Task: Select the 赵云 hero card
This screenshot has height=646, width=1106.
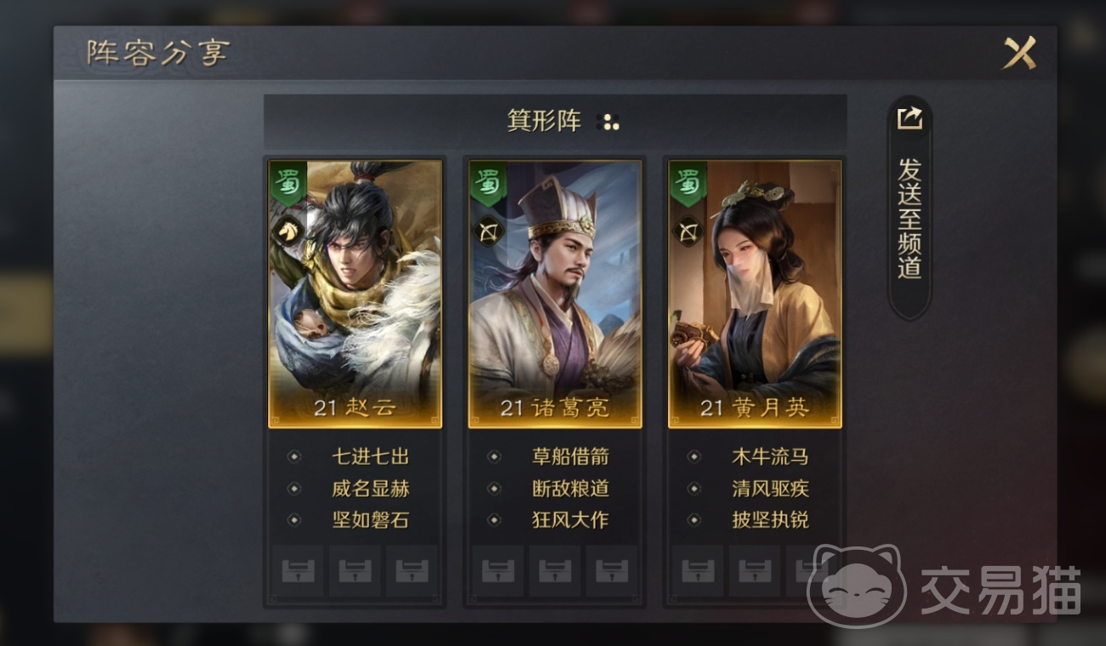Action: 355,294
